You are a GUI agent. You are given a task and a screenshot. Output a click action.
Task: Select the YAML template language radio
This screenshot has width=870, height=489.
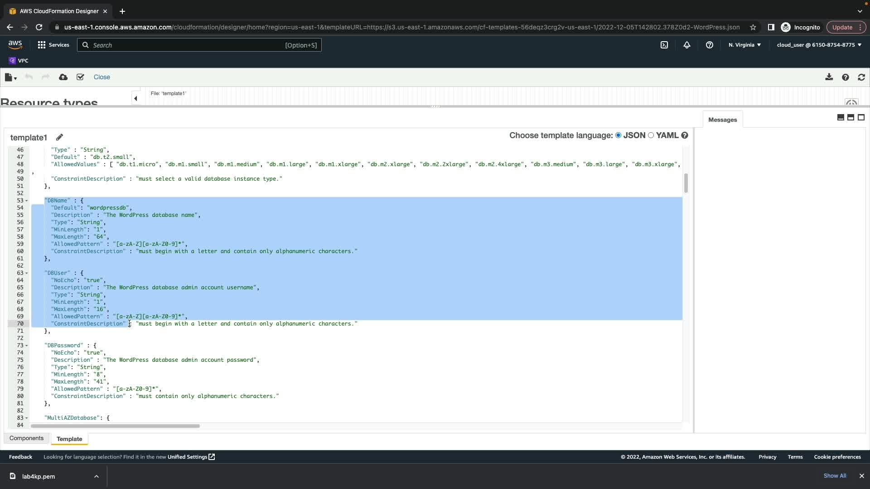click(651, 135)
